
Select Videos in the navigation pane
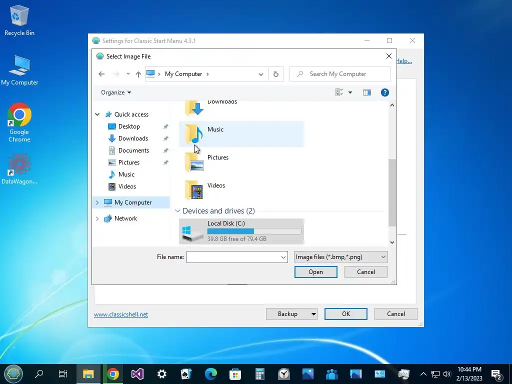point(127,186)
